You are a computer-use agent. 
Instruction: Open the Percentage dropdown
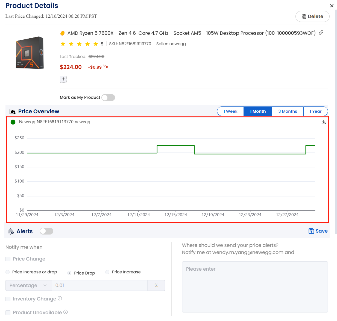[28, 285]
